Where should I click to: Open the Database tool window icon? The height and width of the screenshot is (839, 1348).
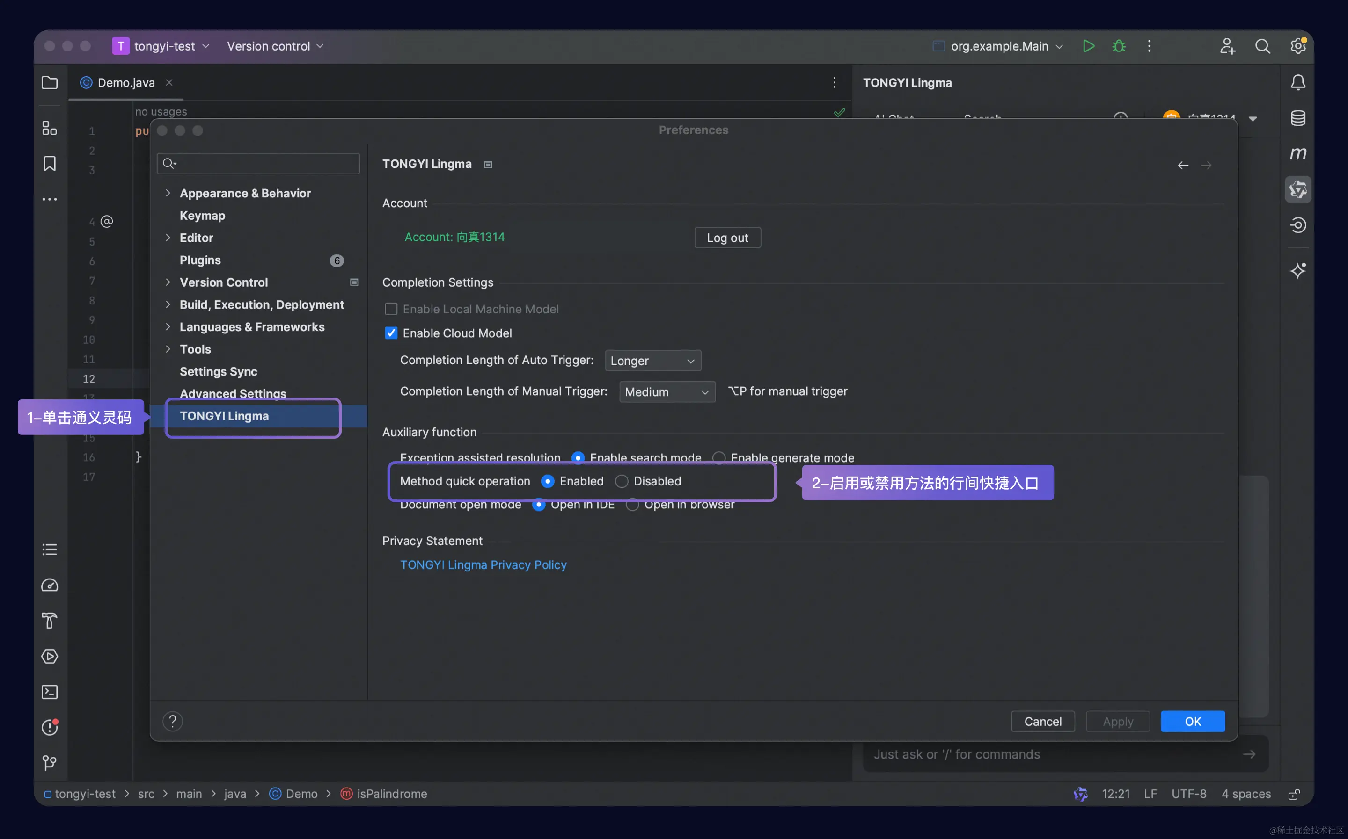1297,118
